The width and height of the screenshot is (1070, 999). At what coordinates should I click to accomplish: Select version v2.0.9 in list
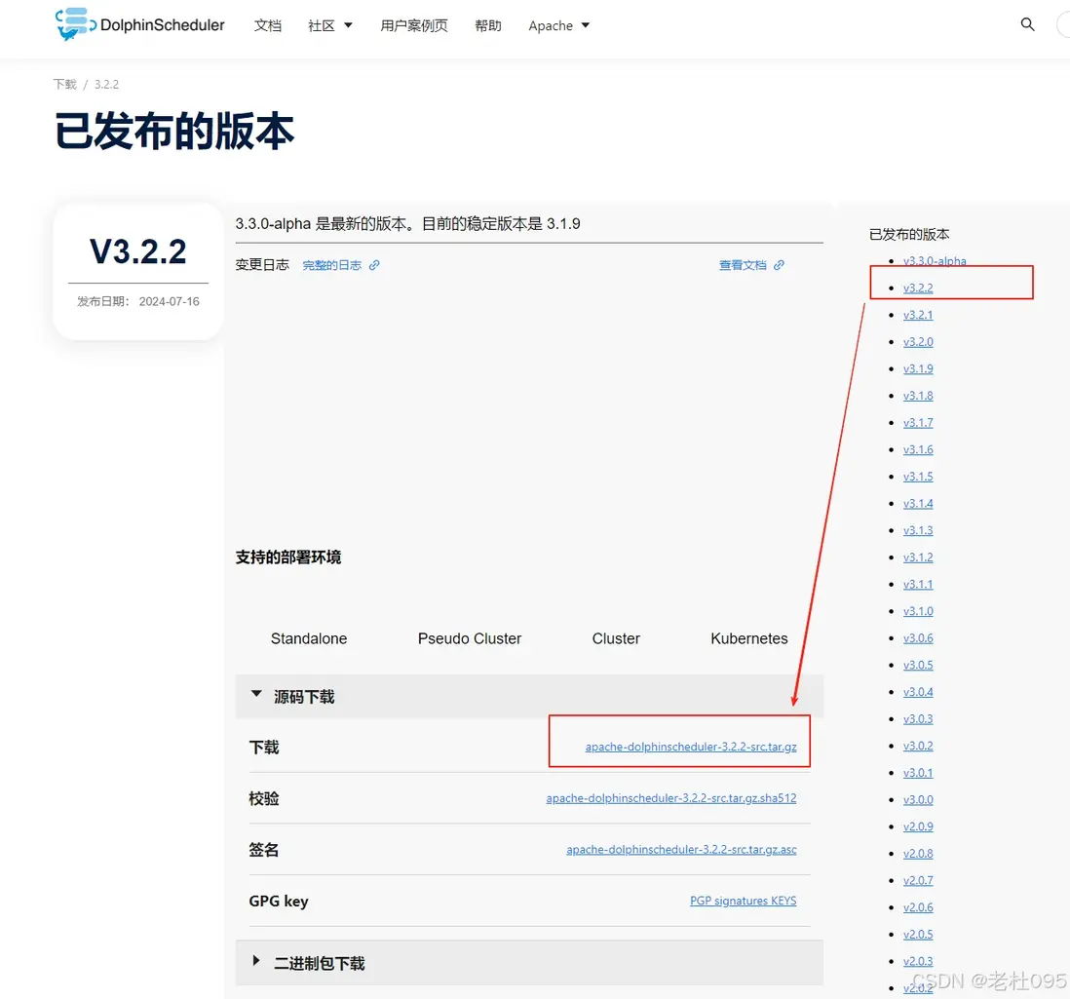coord(918,827)
